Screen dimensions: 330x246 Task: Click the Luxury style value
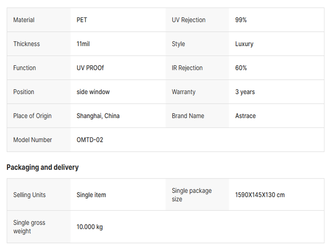click(244, 44)
